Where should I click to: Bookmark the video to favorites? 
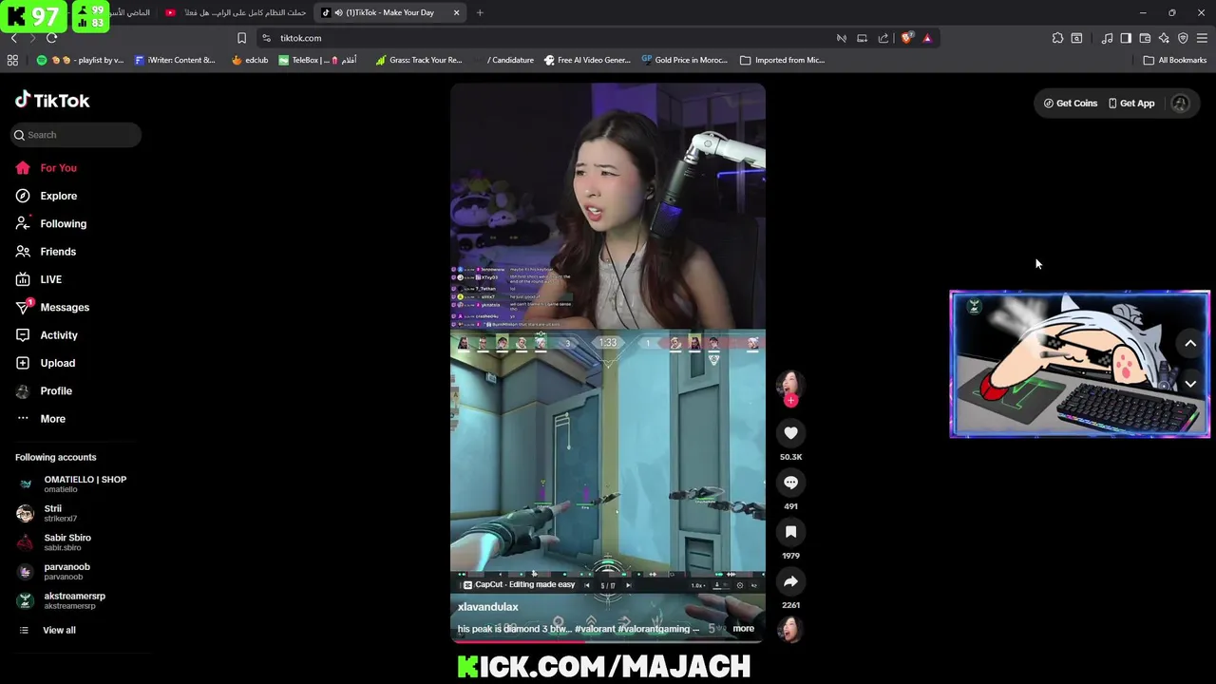tap(790, 532)
